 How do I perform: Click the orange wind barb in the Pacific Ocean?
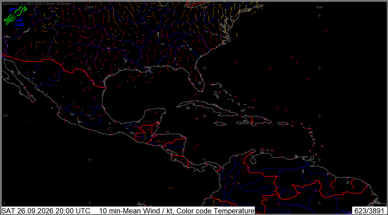tap(170, 188)
